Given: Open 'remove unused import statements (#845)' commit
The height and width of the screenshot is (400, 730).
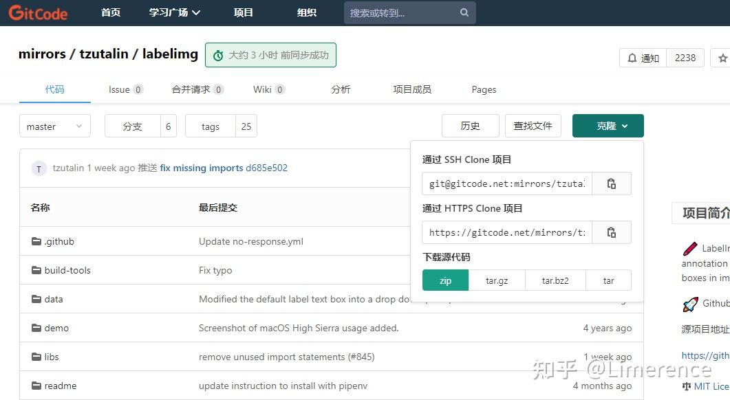Looking at the screenshot, I should point(287,357).
